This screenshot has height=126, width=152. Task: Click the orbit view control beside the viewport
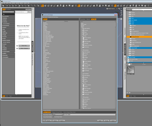coord(121,11)
